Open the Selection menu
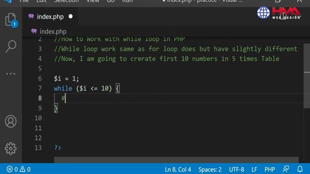Screen dimensions: 310x174 coord(66,1)
